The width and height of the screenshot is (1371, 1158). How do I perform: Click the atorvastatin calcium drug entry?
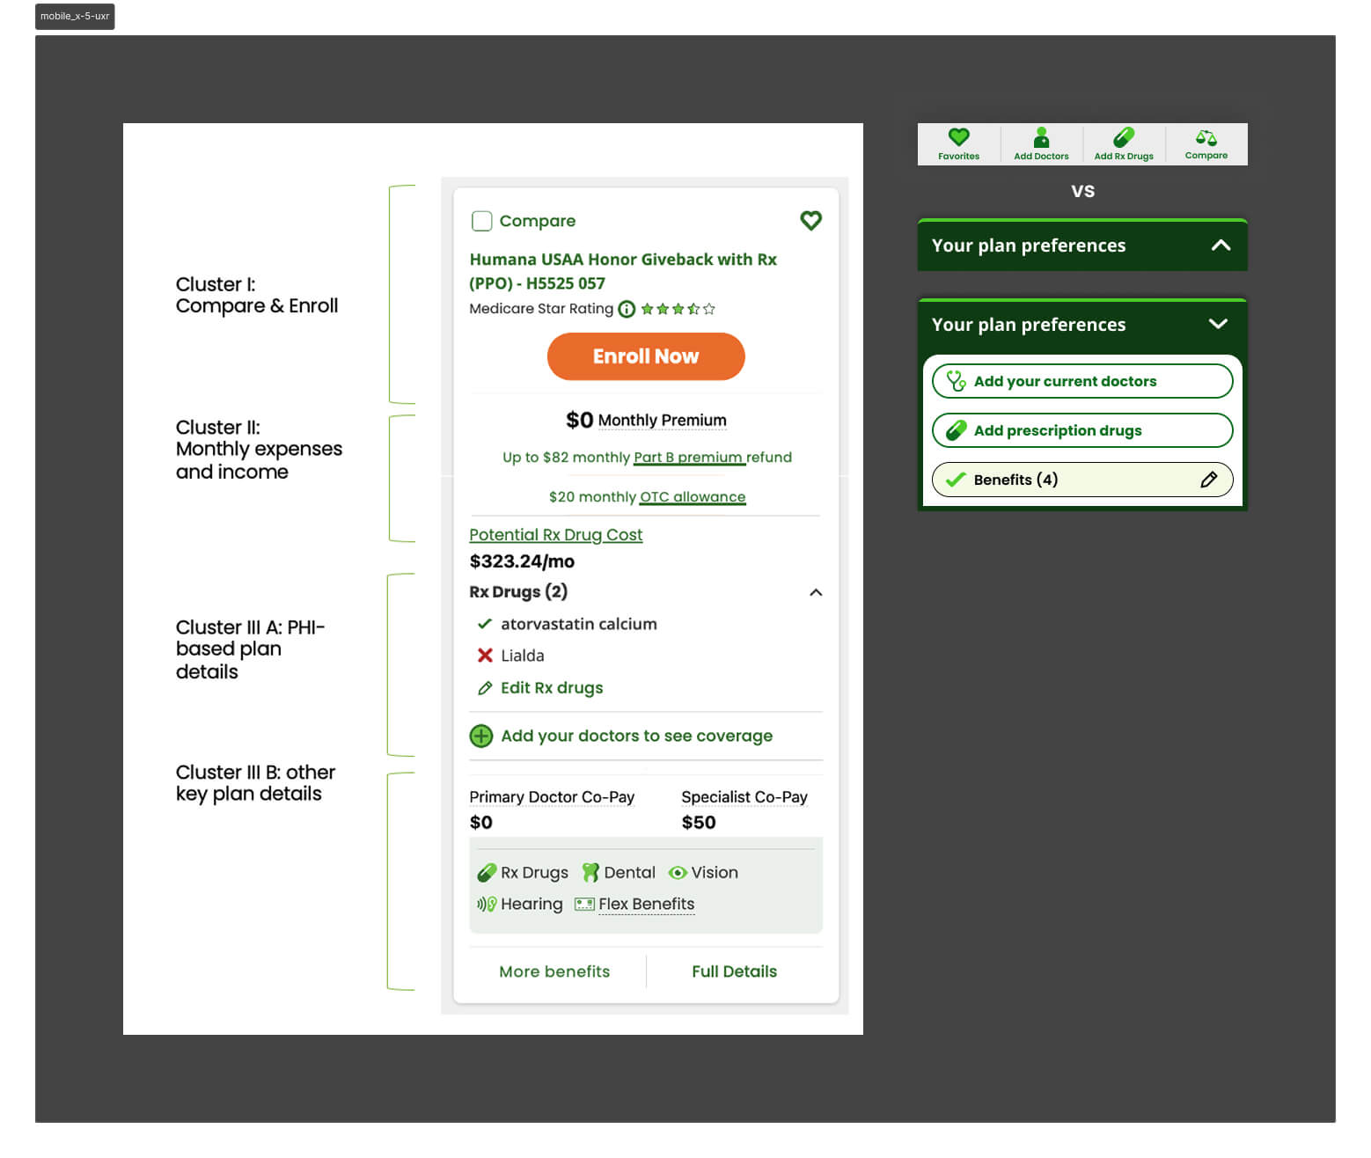(579, 624)
